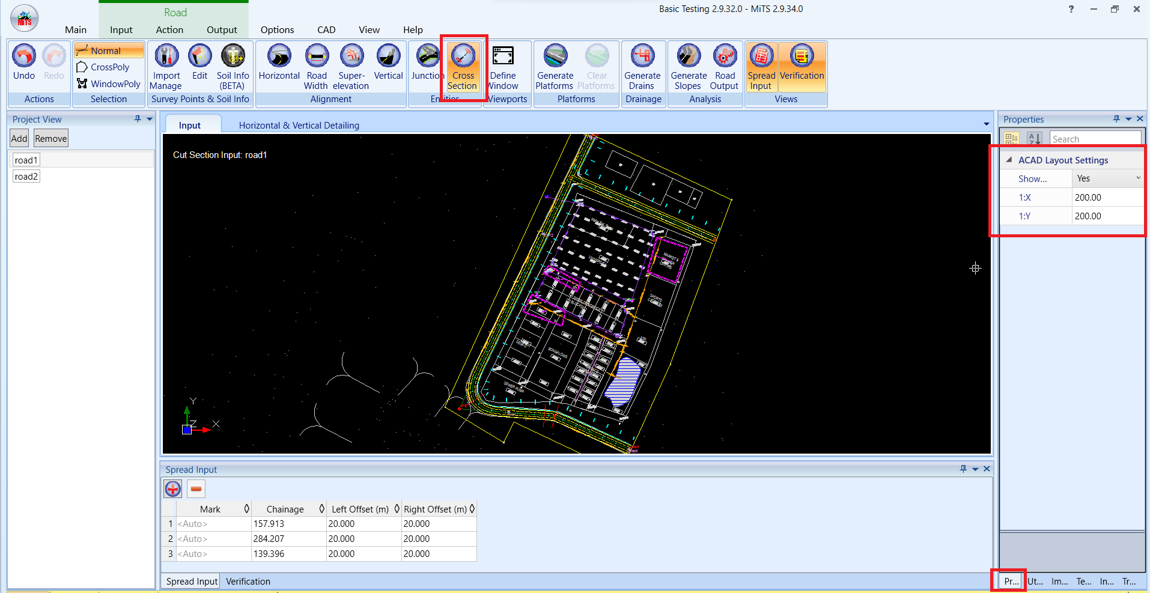Image resolution: width=1150 pixels, height=593 pixels.
Task: Activate the Cross Section tool
Action: coord(463,66)
